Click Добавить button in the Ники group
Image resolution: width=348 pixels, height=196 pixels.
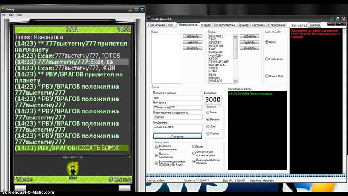[192, 36]
